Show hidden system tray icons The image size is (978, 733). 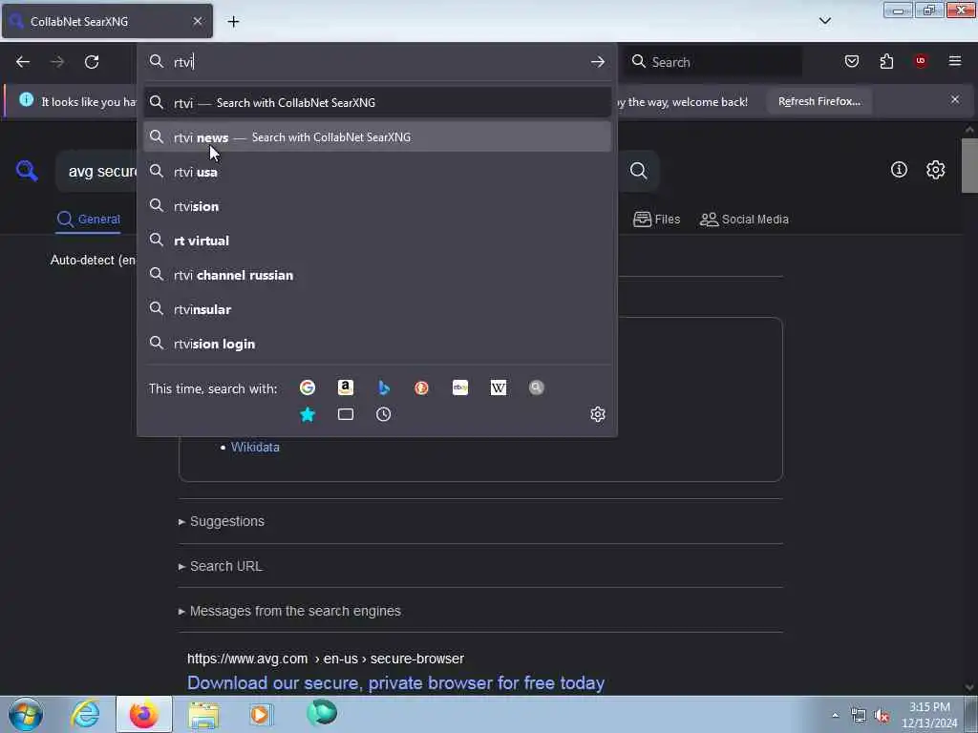pyautogui.click(x=835, y=716)
